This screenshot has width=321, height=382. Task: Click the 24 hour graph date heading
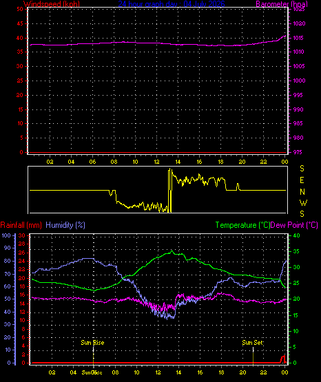click(x=172, y=3)
